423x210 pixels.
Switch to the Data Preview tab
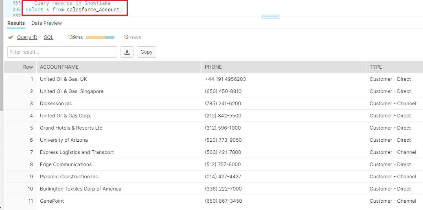pos(46,23)
